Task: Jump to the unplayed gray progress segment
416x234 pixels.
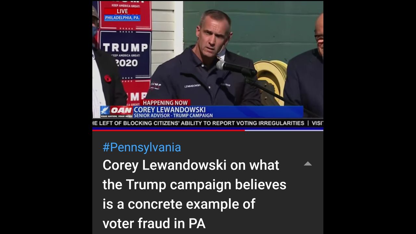Action: coord(284,130)
